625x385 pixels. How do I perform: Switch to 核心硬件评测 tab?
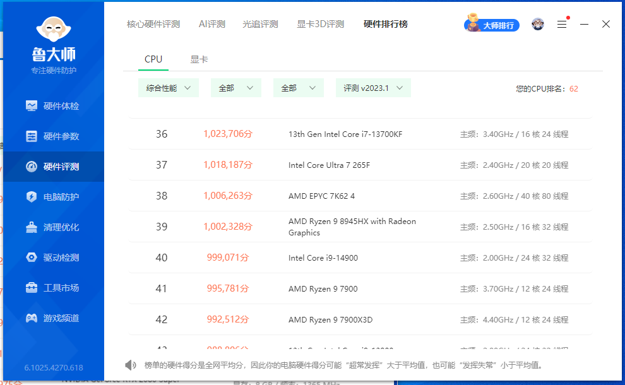point(153,25)
